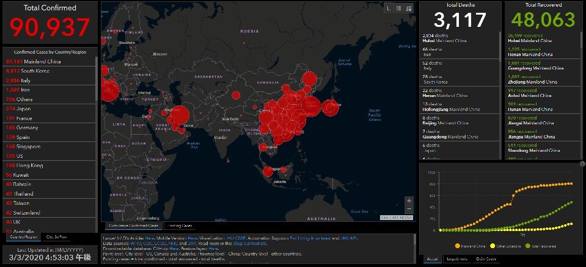The width and height of the screenshot is (586, 267).
Task: Select the Country/Region list tab
Action: [24, 237]
